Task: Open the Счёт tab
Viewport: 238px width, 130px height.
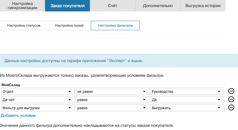Action: point(113,6)
